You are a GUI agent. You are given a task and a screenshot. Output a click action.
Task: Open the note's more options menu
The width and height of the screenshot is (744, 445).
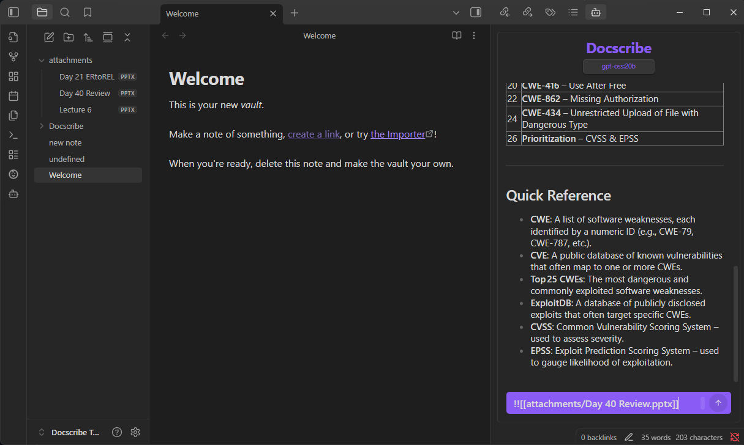coord(474,35)
